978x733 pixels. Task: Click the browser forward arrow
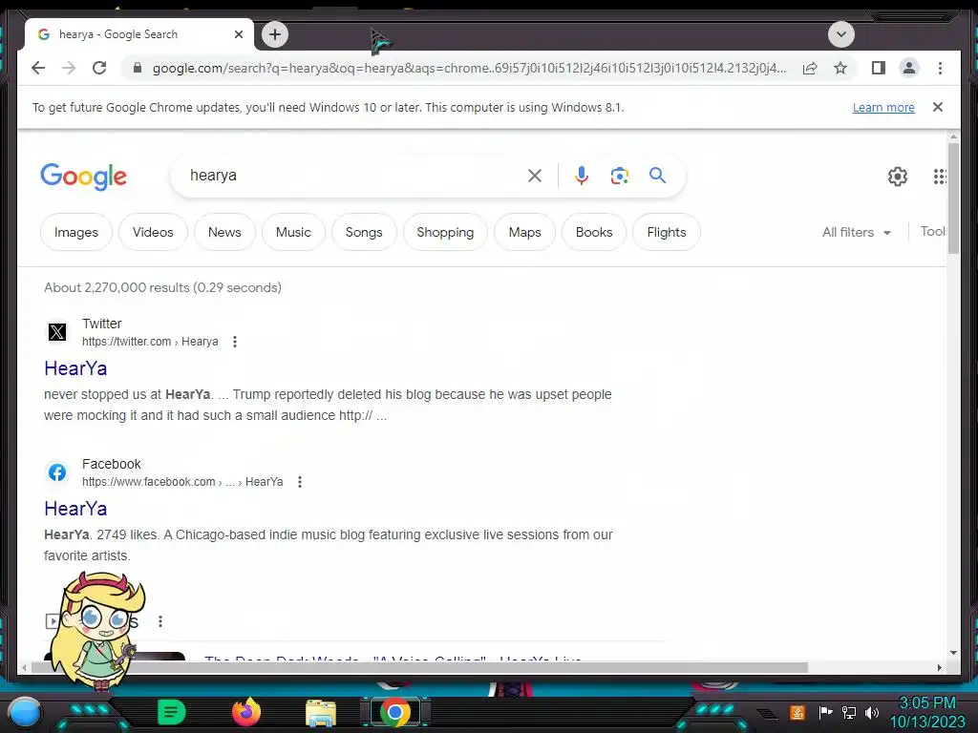pyautogui.click(x=69, y=68)
